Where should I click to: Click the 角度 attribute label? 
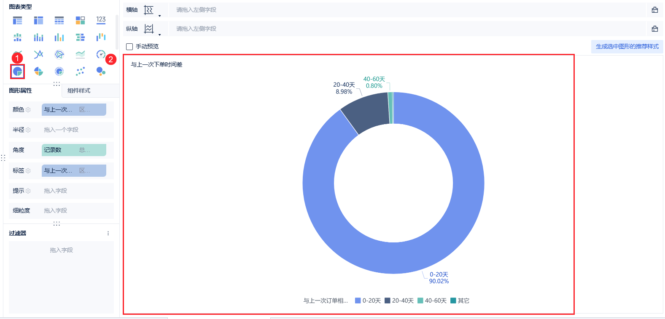coord(19,150)
